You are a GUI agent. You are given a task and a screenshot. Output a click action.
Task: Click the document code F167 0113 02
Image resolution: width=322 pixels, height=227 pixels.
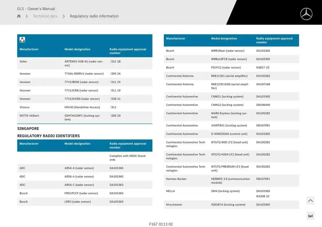[x=161, y=224]
